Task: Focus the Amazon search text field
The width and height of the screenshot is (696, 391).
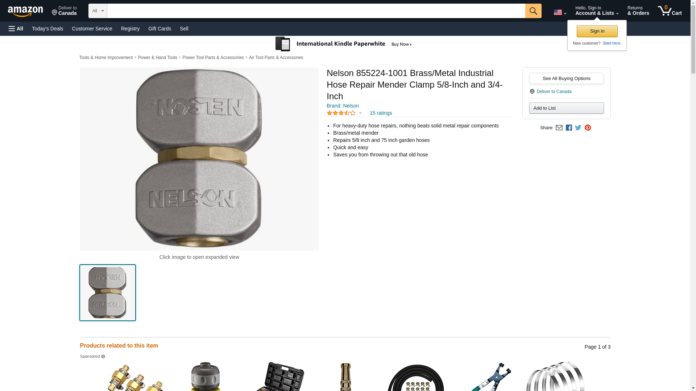Action: point(316,11)
